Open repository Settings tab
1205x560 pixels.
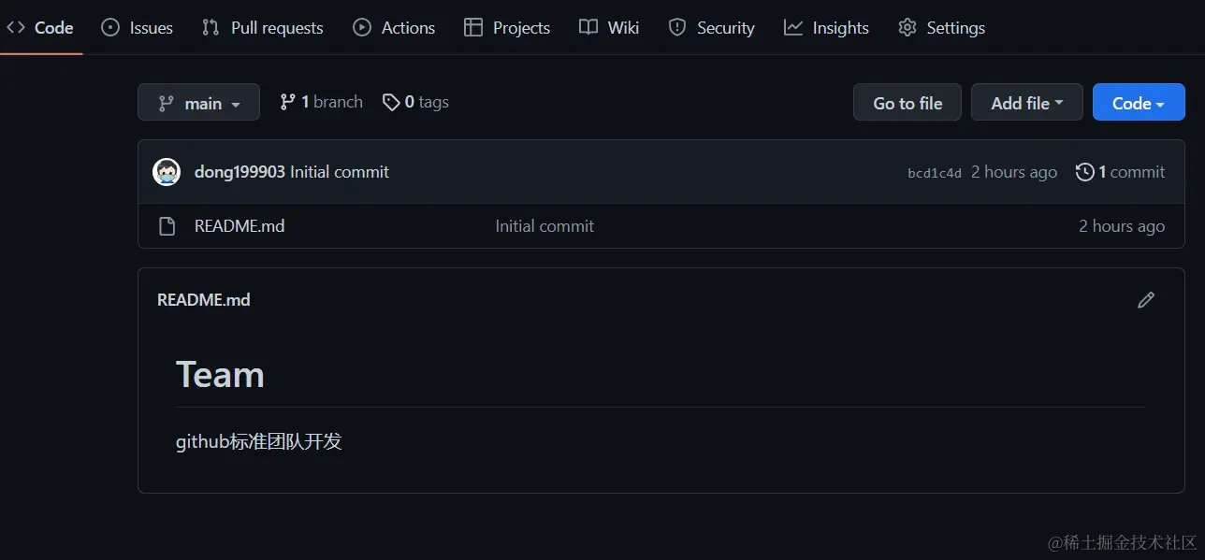coord(942,28)
